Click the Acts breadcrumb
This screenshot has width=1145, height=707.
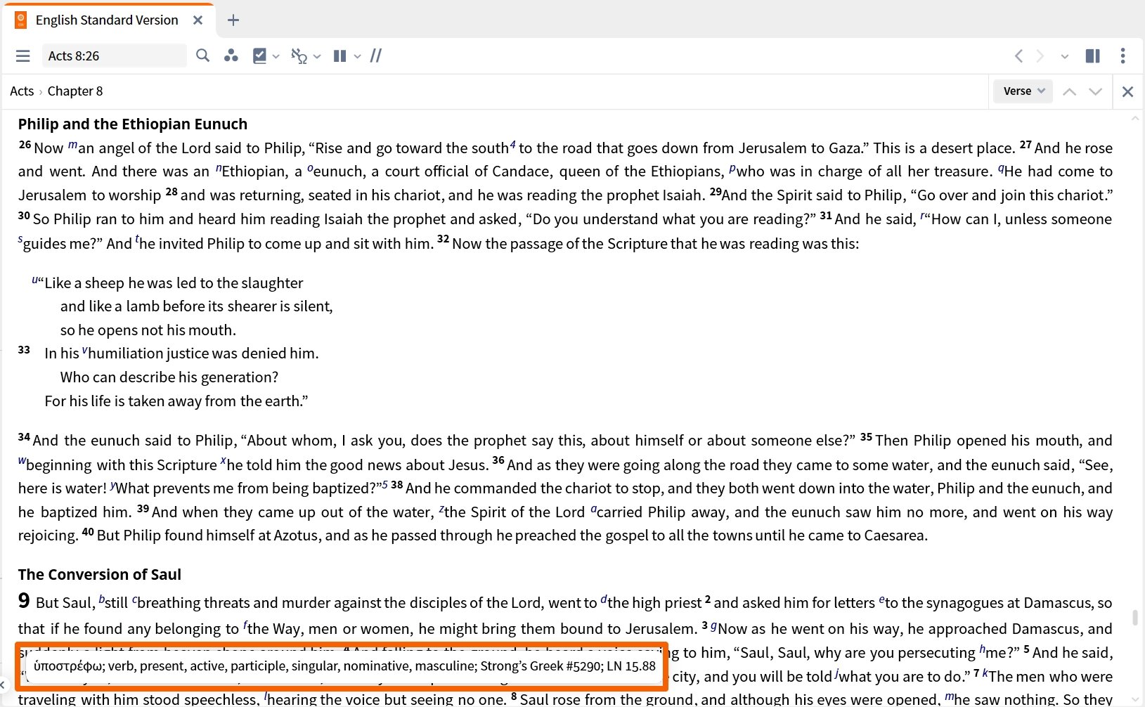point(22,91)
